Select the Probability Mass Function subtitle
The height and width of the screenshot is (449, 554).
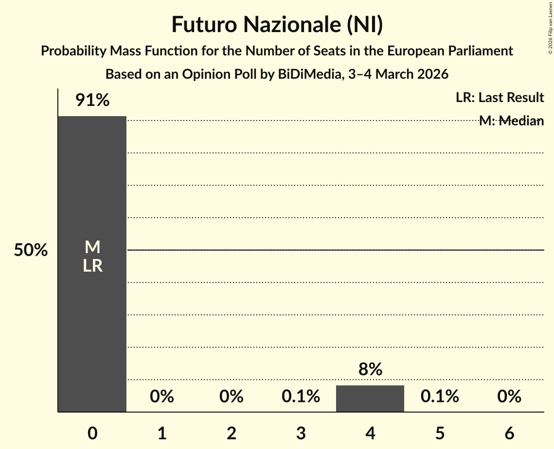277,51
